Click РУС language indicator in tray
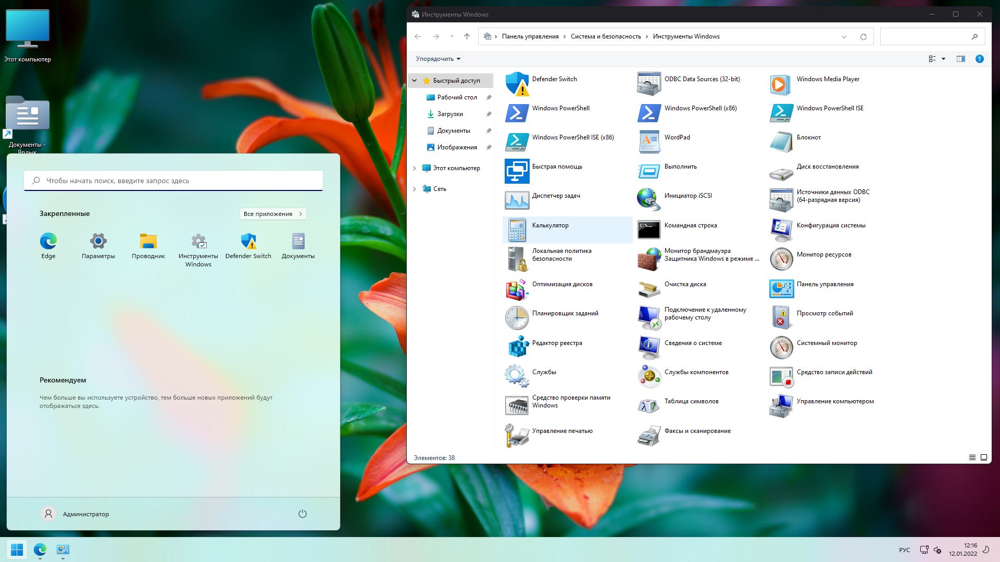 pos(905,550)
